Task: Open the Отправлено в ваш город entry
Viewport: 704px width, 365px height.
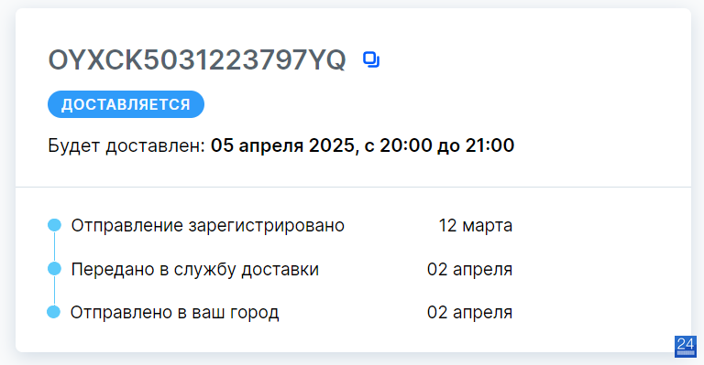Action: click(175, 312)
